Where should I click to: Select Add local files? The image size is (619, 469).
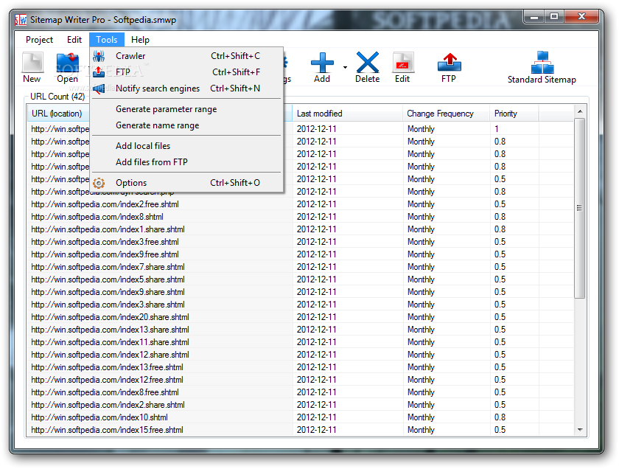click(186, 146)
